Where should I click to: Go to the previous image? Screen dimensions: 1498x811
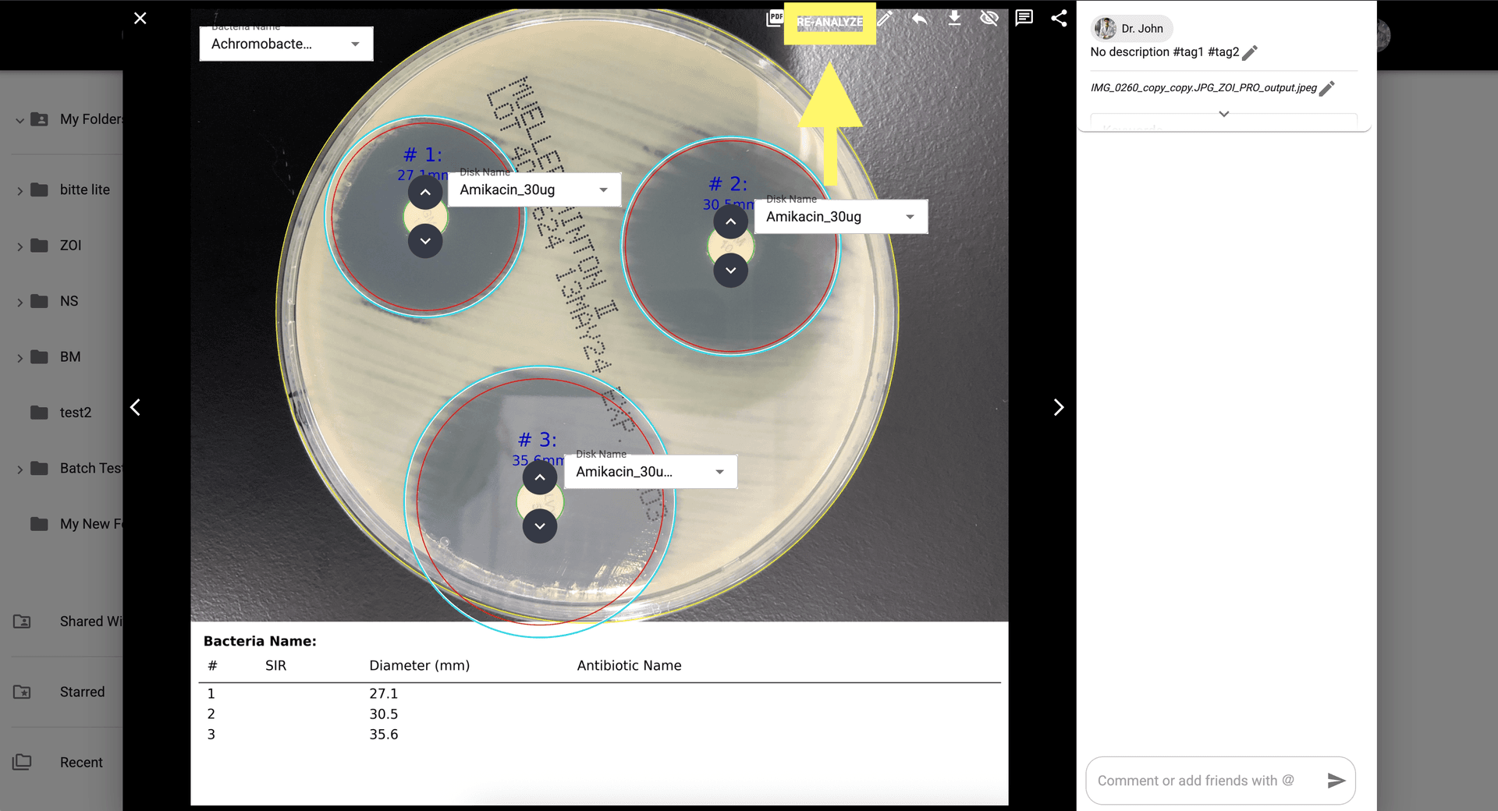point(136,408)
